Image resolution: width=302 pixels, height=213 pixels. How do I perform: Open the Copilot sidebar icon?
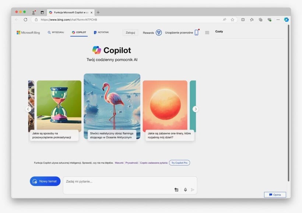(287, 19)
